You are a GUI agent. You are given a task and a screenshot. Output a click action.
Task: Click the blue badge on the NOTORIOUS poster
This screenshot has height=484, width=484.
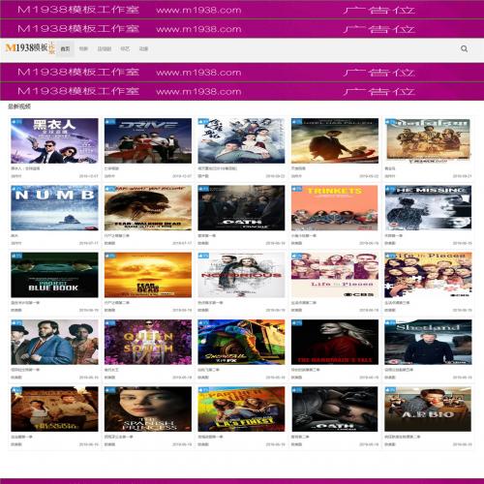point(204,257)
